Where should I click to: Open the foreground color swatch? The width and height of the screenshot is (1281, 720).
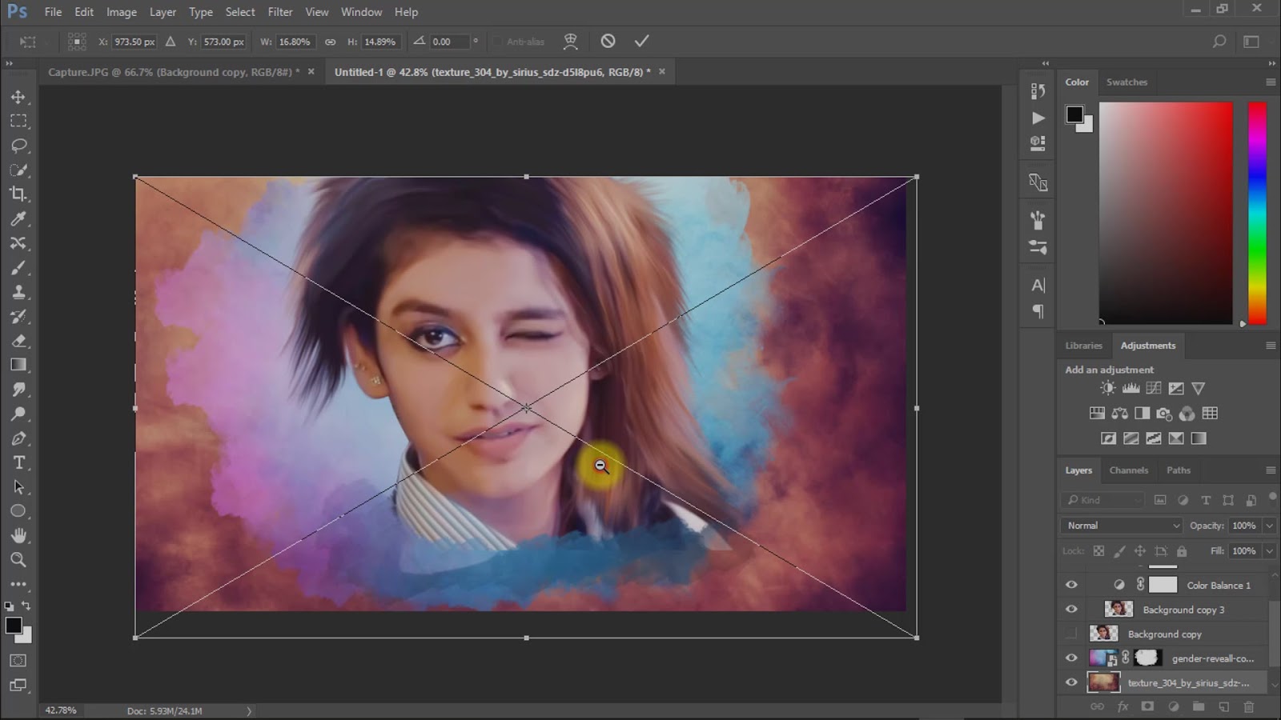tap(14, 626)
